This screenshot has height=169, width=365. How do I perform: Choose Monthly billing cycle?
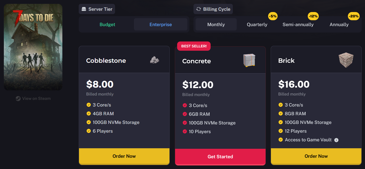(x=216, y=25)
